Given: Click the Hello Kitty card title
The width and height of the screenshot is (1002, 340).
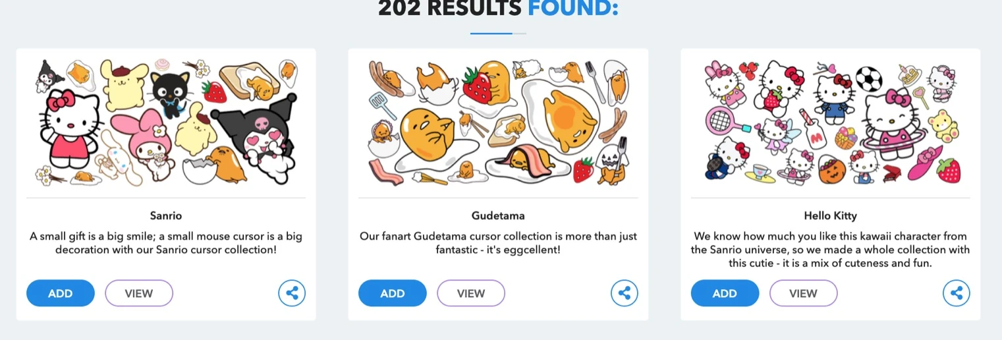Looking at the screenshot, I should click(830, 215).
